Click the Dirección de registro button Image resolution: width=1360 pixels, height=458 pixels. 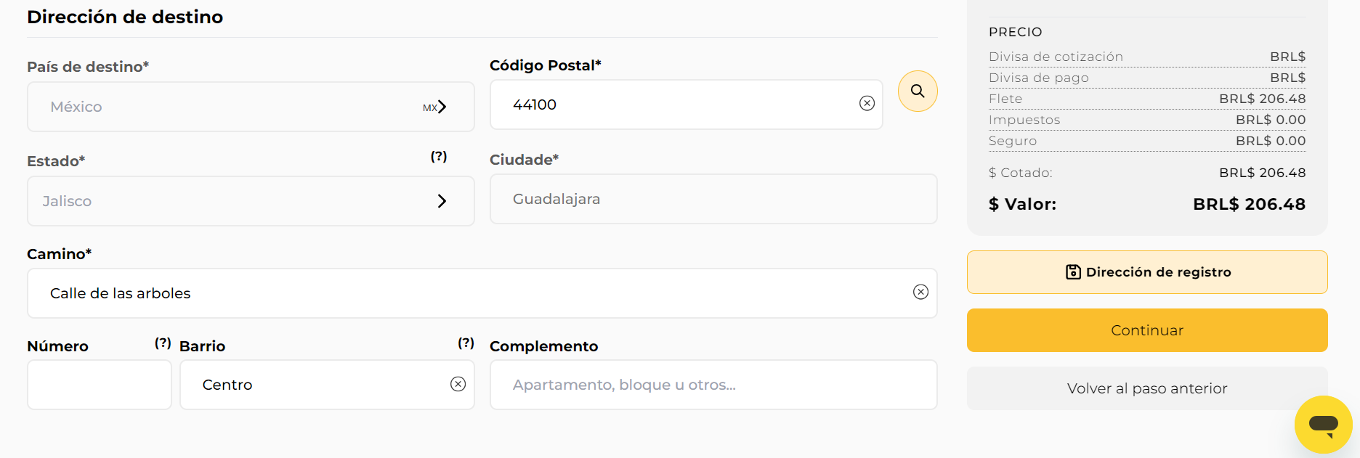tap(1147, 272)
